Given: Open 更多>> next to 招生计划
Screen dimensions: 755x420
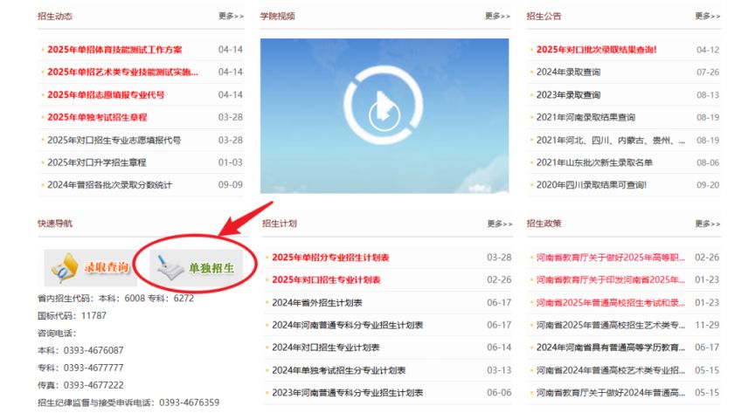Looking at the screenshot, I should pyautogui.click(x=499, y=224).
